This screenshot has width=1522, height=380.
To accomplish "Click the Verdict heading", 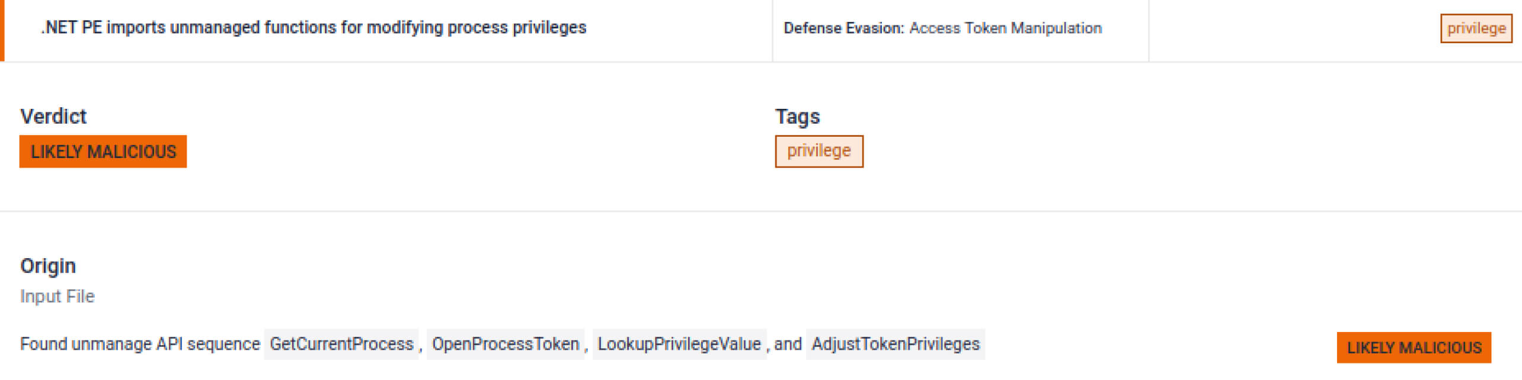I will click(x=53, y=117).
